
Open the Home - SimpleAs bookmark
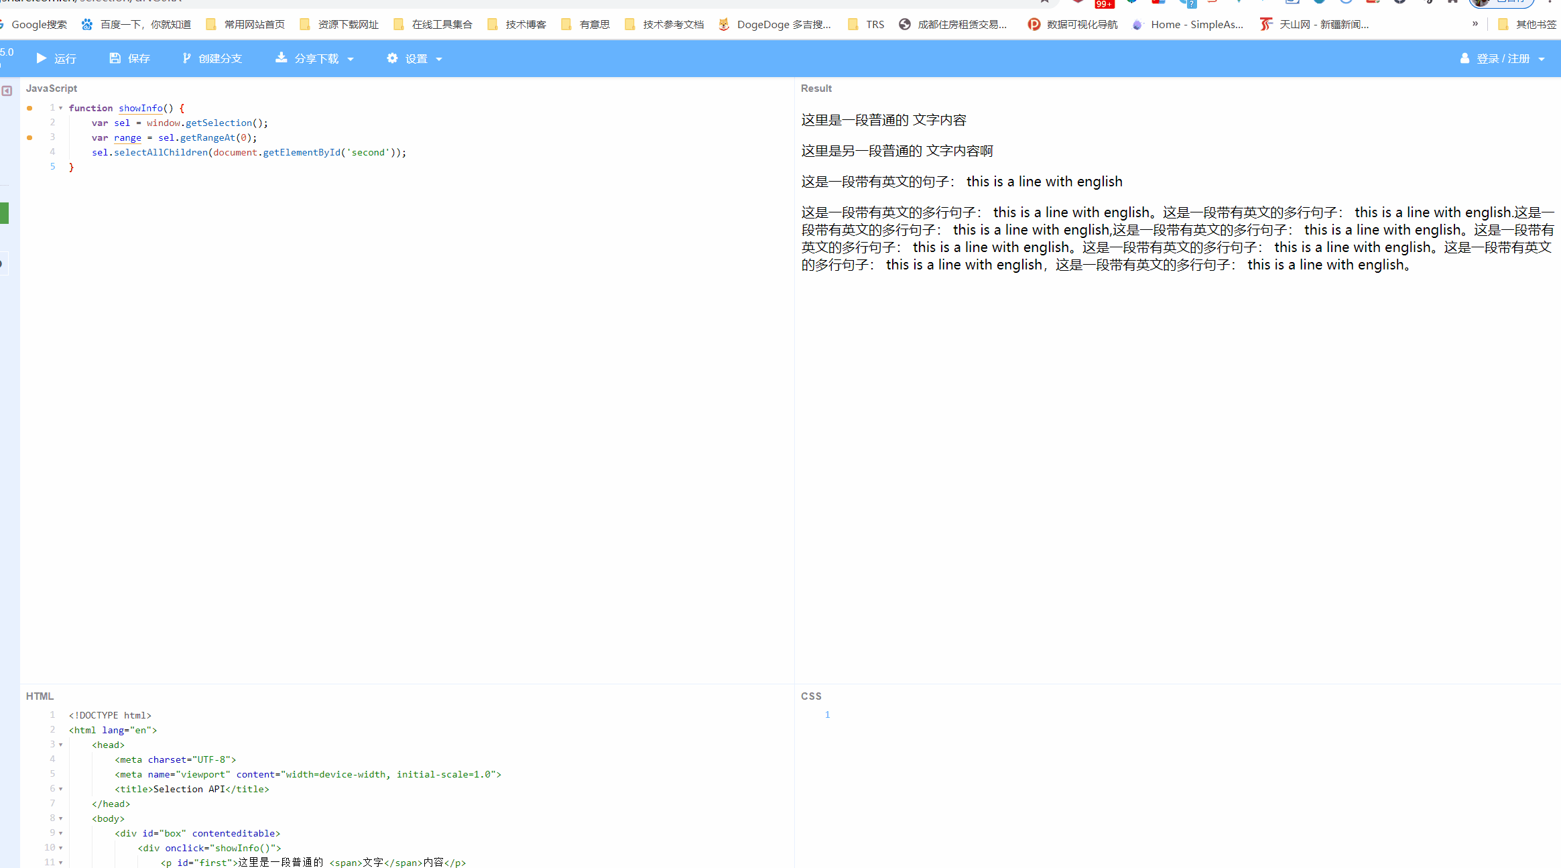(x=1188, y=25)
